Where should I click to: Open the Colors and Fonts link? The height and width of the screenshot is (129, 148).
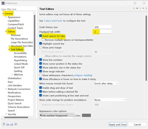53,21
